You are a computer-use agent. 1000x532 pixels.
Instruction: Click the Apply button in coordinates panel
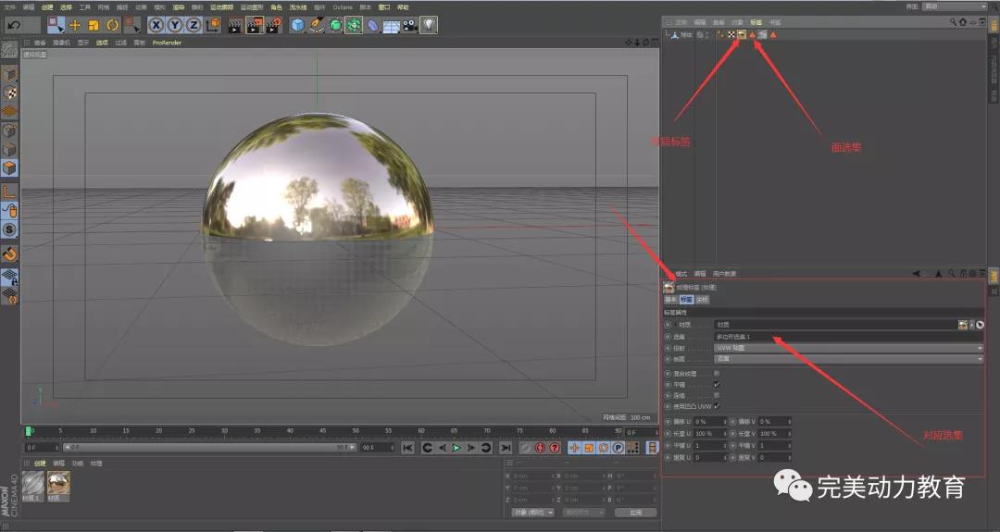(635, 513)
